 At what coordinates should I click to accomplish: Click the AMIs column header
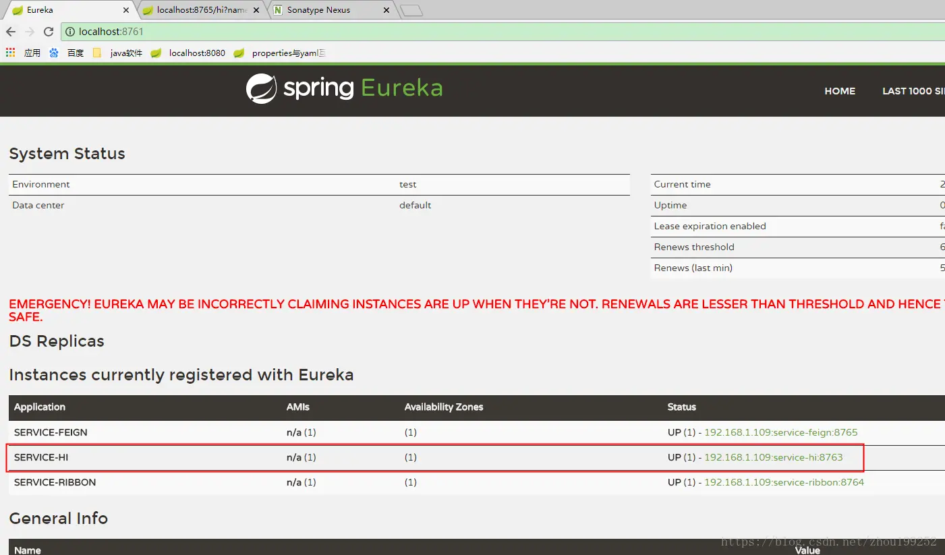click(x=297, y=407)
